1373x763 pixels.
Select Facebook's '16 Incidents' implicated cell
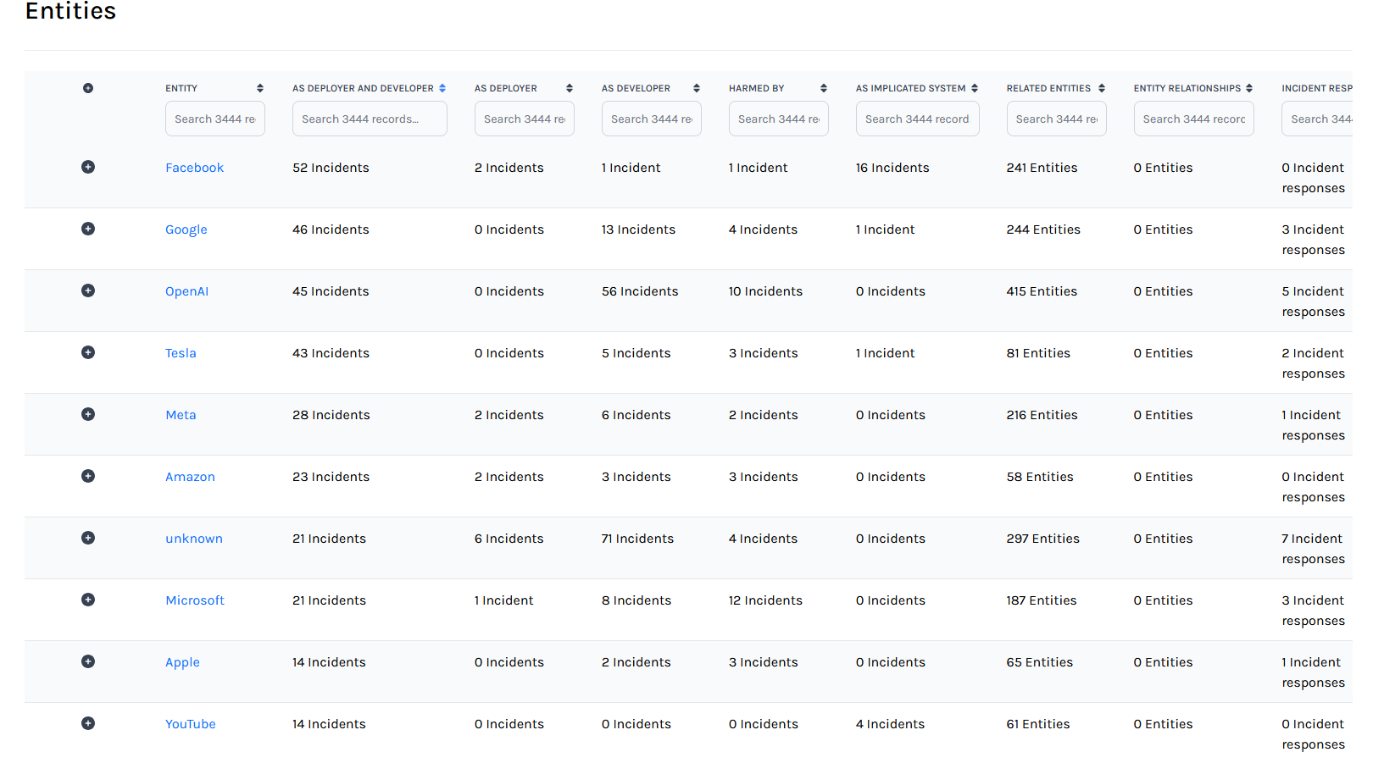893,168
